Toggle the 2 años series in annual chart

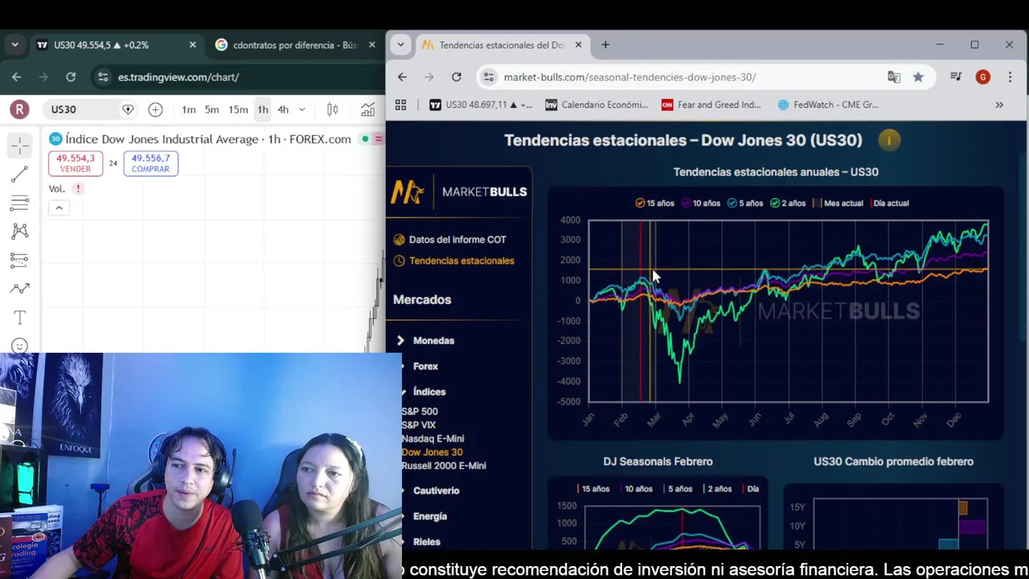[787, 203]
